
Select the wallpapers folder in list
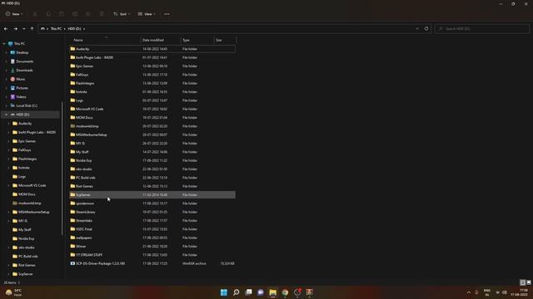[152, 238]
